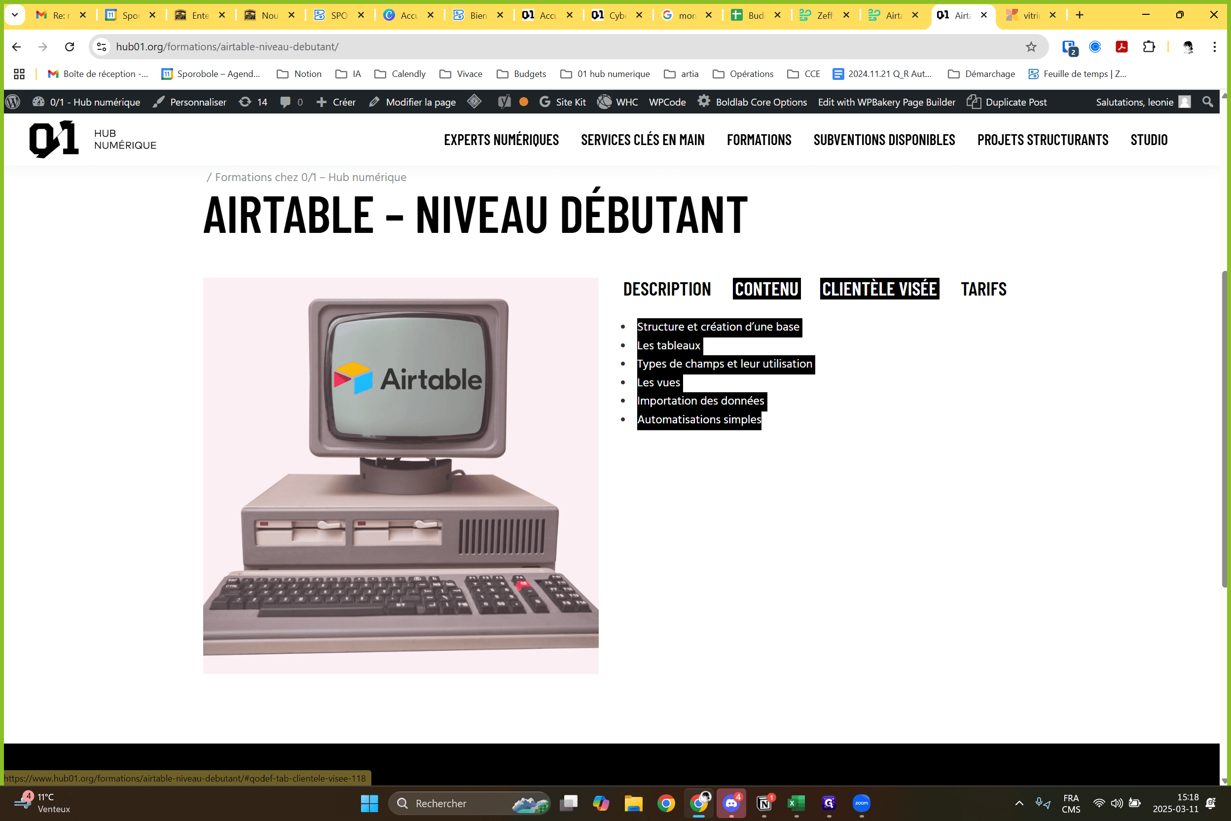The image size is (1231, 821).
Task: Open the Feuille de temps bookmark
Action: 1077,75
